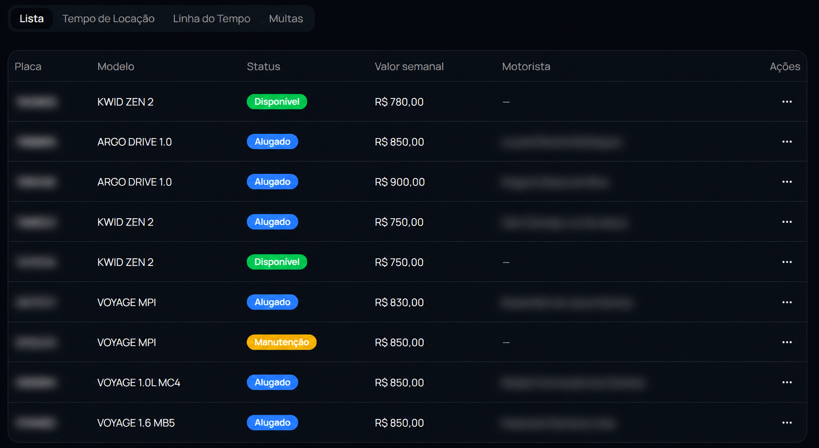Switch to the Lista tab
The height and width of the screenshot is (448, 819).
coord(31,19)
